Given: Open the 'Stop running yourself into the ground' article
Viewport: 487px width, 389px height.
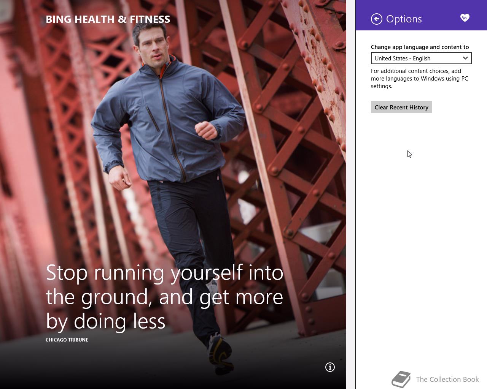Looking at the screenshot, I should 164,297.
